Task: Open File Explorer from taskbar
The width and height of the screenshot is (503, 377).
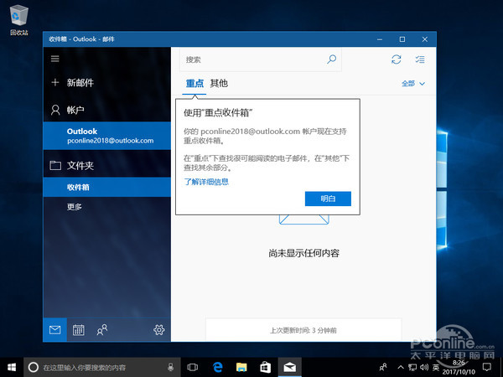Action: pos(241,368)
